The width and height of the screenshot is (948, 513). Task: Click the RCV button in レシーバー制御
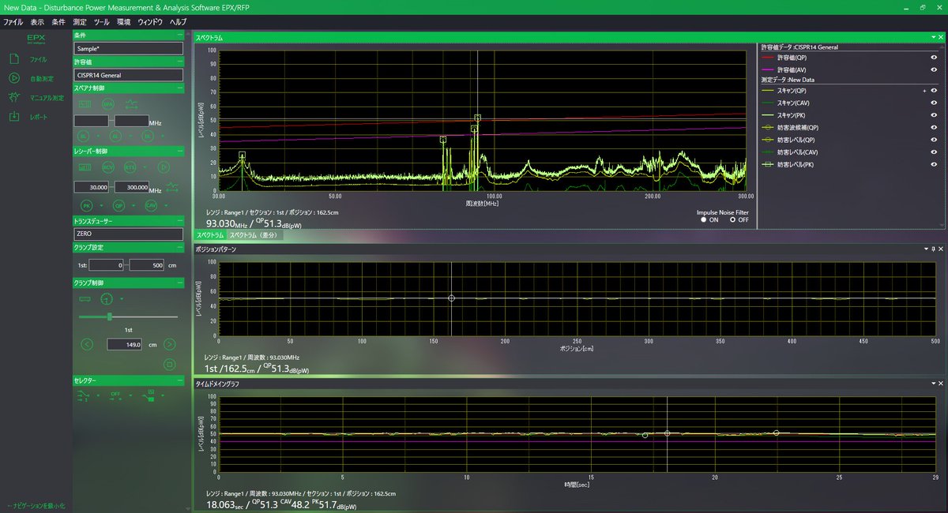pyautogui.click(x=108, y=167)
